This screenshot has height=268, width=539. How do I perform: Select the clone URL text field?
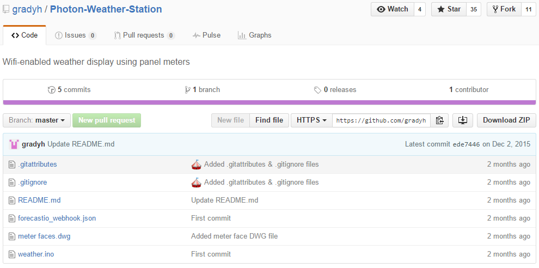[381, 120]
